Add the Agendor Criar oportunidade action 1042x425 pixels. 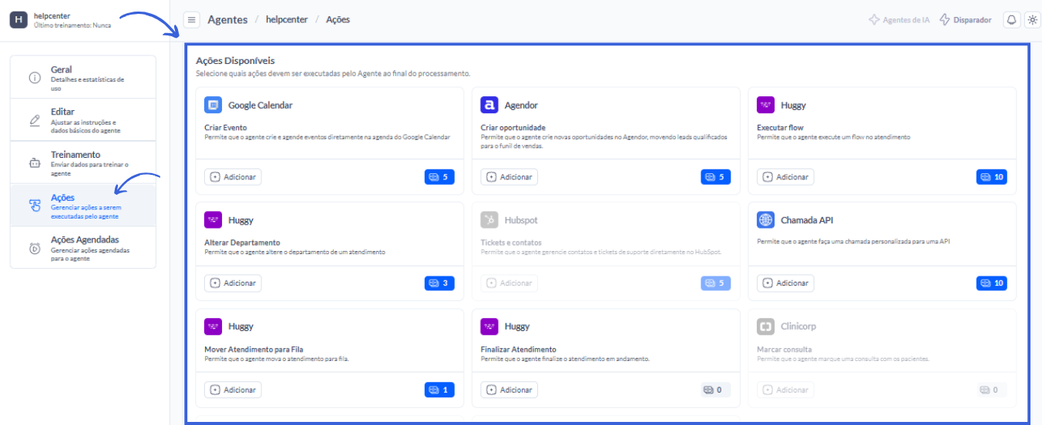tap(509, 177)
